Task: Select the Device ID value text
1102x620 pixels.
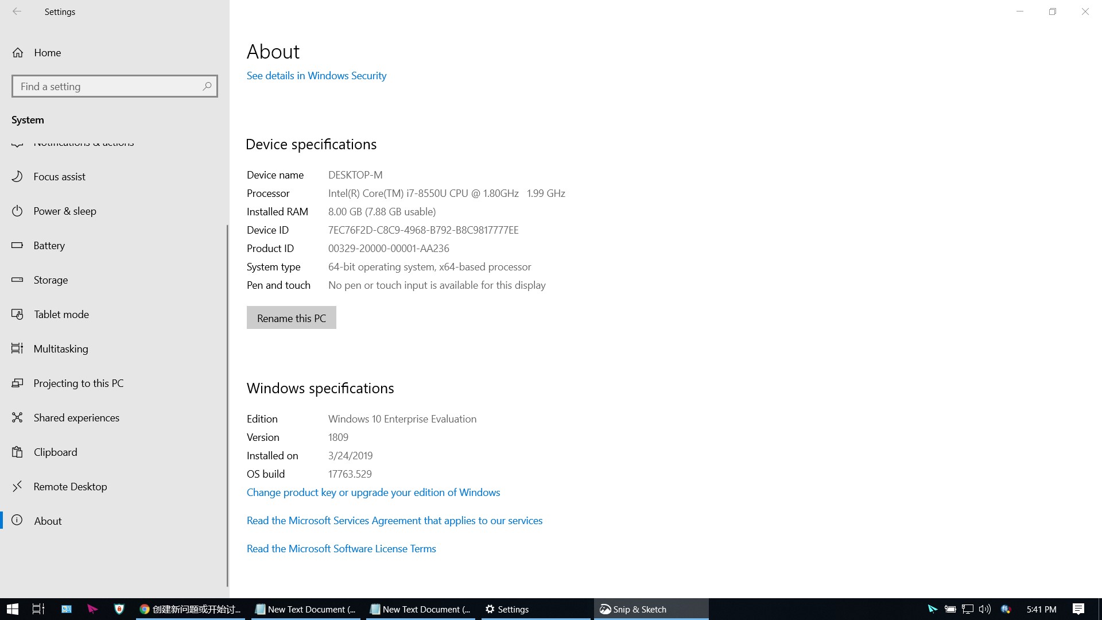Action: pyautogui.click(x=423, y=230)
